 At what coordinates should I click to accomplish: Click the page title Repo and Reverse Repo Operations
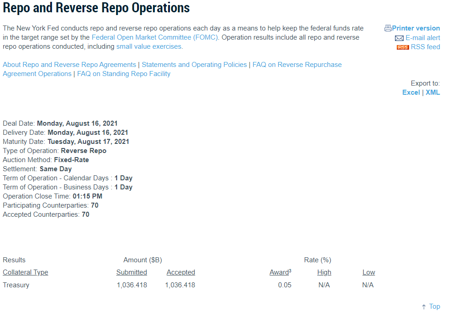tap(96, 8)
